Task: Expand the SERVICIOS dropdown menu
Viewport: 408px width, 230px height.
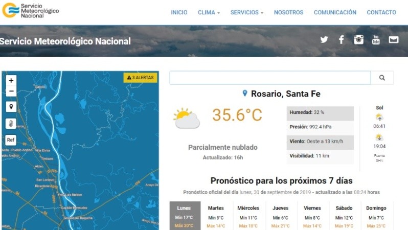Action: 247,12
